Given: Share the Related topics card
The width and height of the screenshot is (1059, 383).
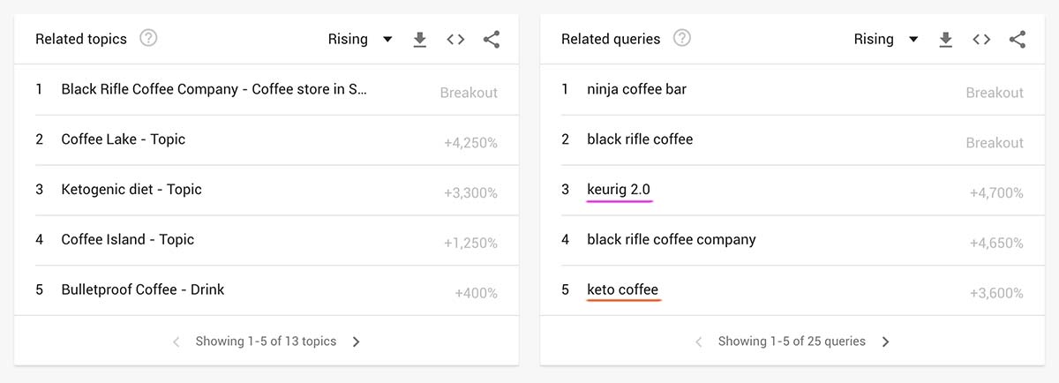Looking at the screenshot, I should pos(492,39).
